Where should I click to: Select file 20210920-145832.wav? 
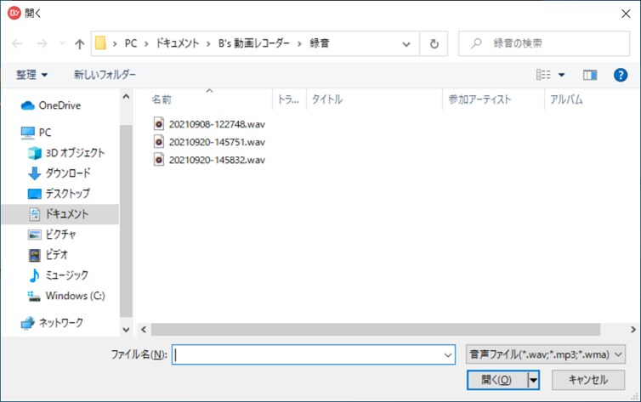[217, 159]
